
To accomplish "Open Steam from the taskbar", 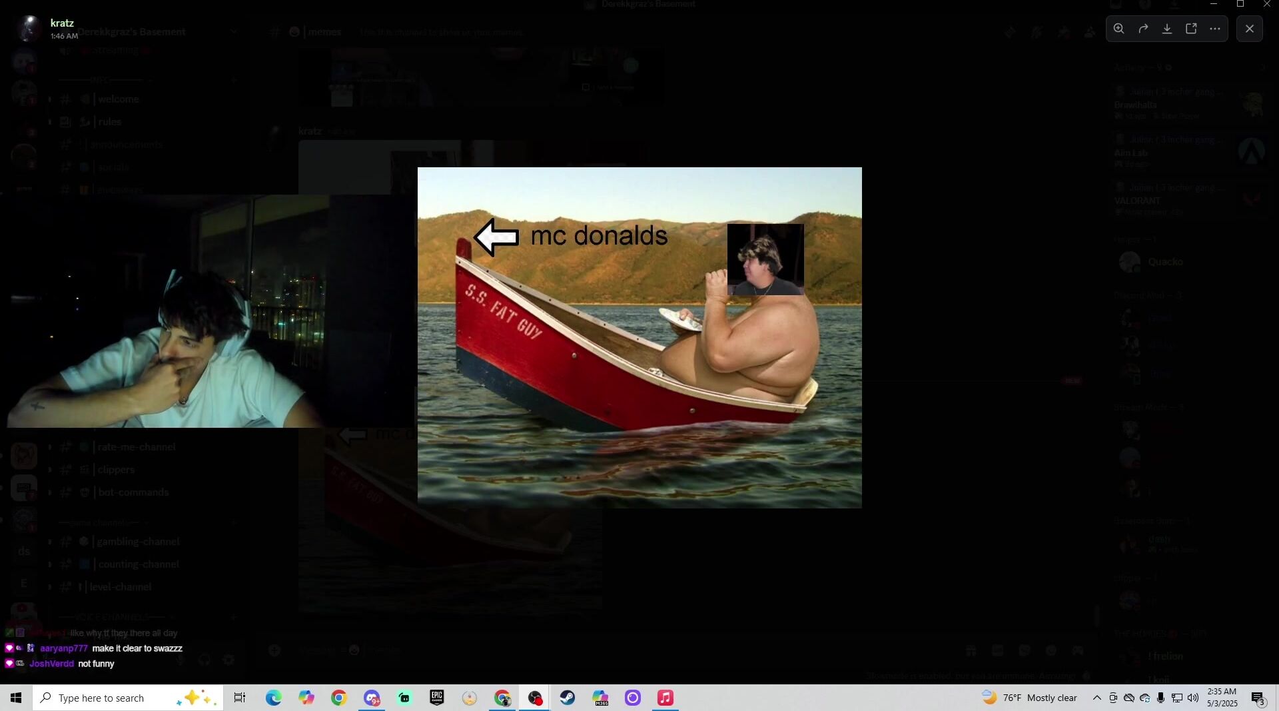I will [x=568, y=698].
